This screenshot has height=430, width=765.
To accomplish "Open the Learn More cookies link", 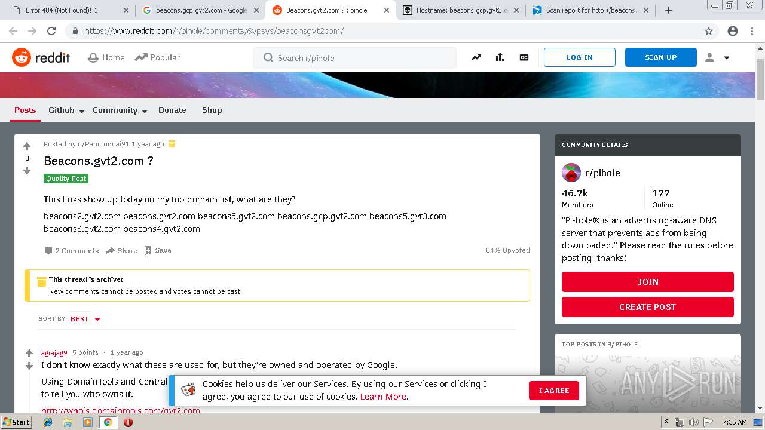I will 383,397.
